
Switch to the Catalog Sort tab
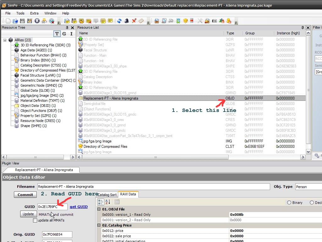click(x=107, y=195)
